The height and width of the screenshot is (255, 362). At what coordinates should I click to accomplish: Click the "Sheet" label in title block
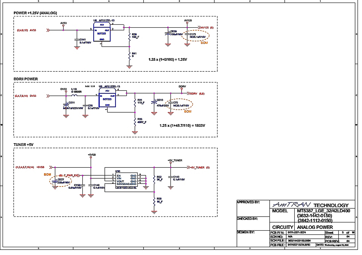(x=329, y=233)
